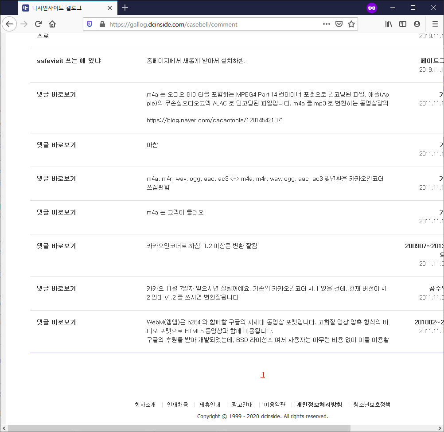The width and height of the screenshot is (444, 432).
Task: Click the horizontal scrollbar right arrow
Action: [x=440, y=428]
